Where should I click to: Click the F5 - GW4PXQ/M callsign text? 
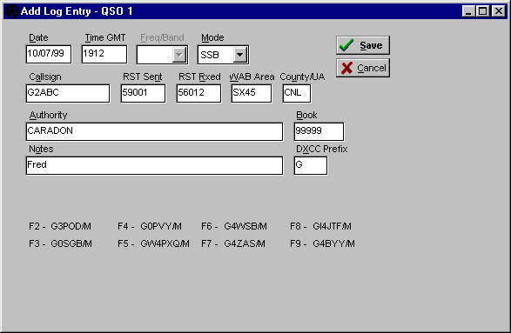pos(153,243)
